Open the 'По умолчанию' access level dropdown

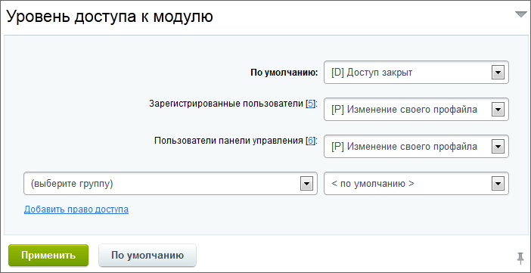point(416,73)
